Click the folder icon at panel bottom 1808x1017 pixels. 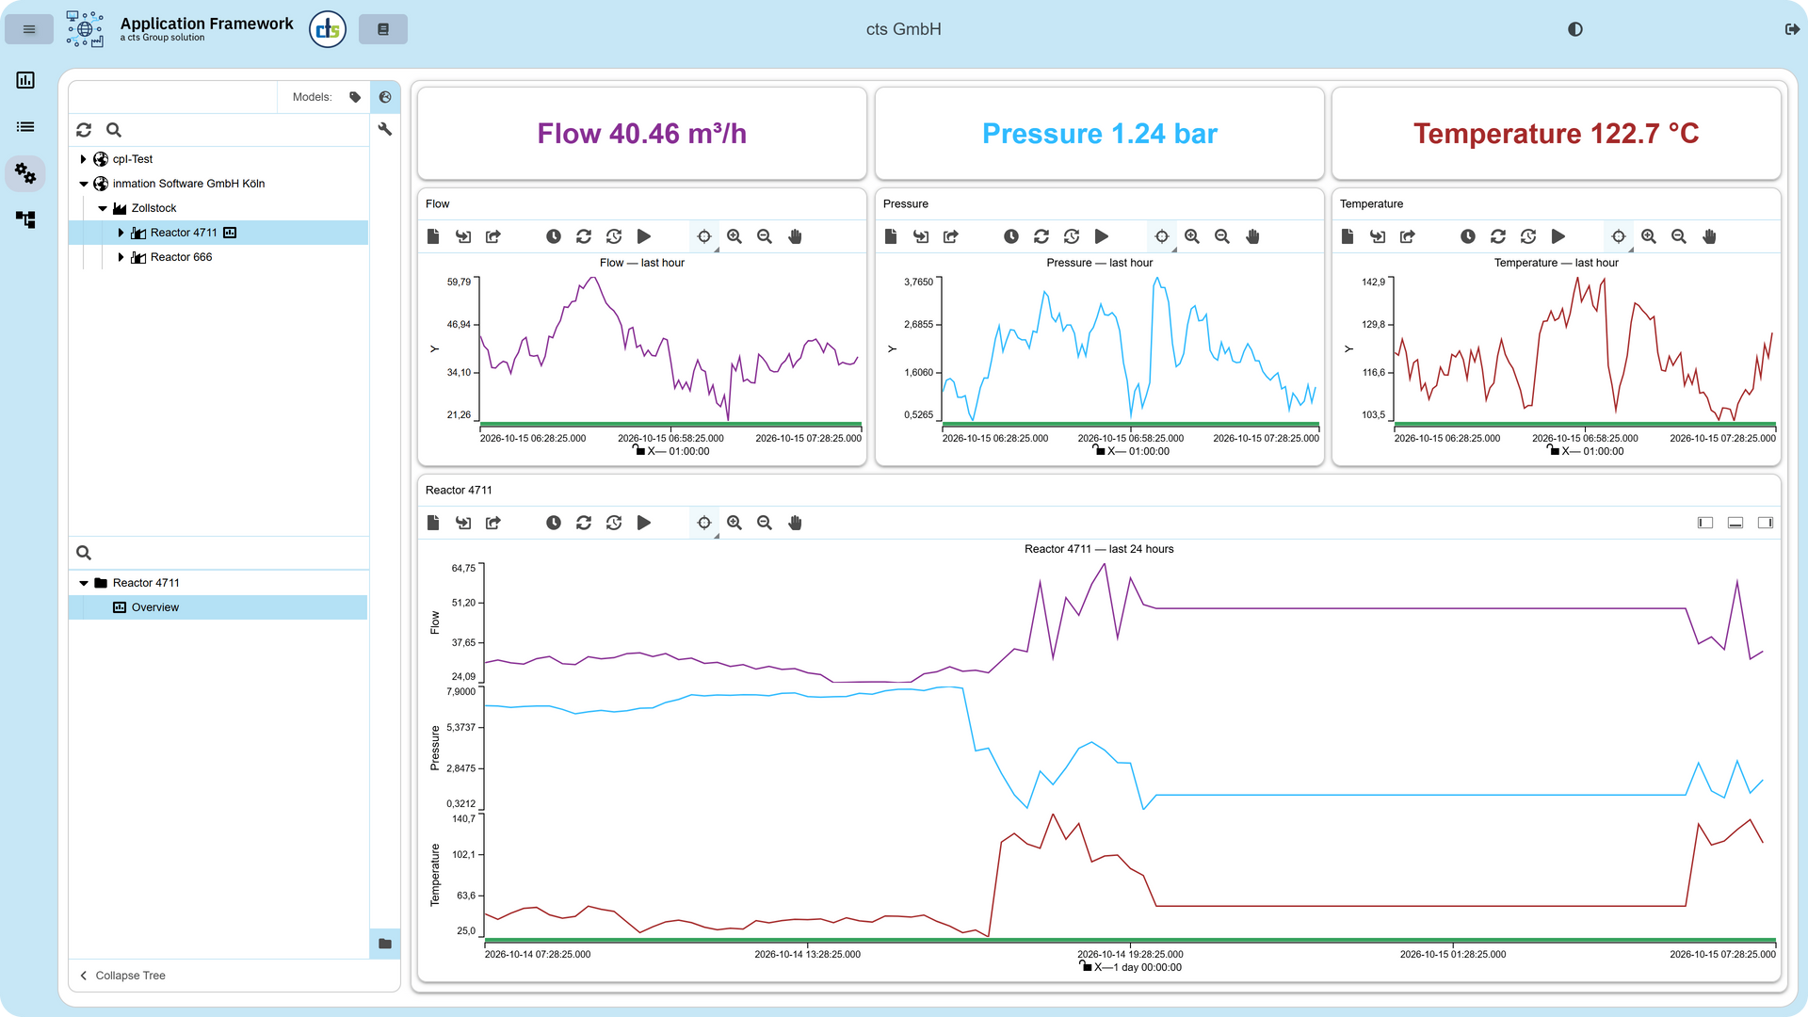pos(385,944)
